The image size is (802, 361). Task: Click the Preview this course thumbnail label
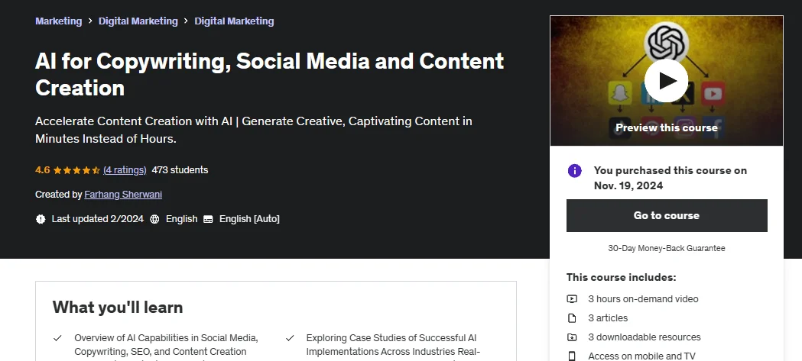click(x=667, y=127)
